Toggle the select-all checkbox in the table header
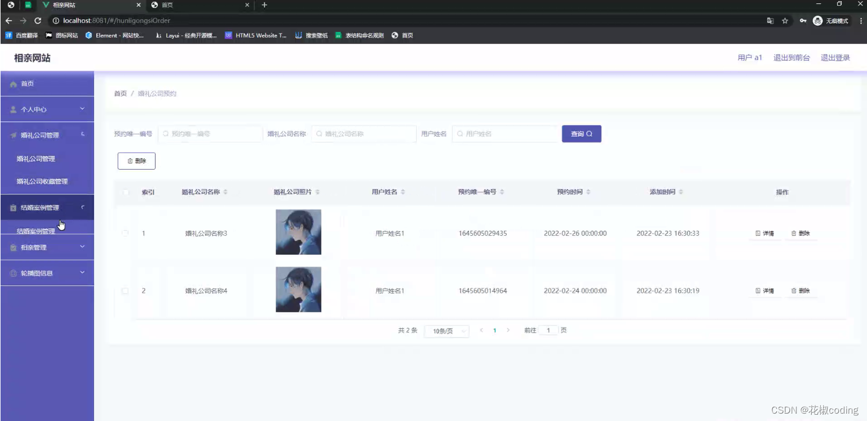This screenshot has height=421, width=867. 125,192
